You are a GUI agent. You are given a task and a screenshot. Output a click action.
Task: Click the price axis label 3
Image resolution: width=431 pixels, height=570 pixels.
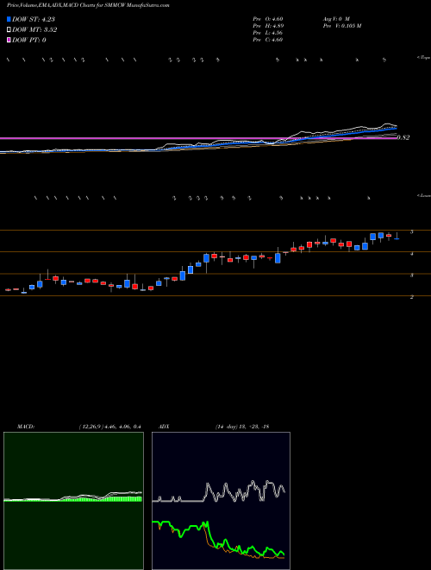(412, 275)
